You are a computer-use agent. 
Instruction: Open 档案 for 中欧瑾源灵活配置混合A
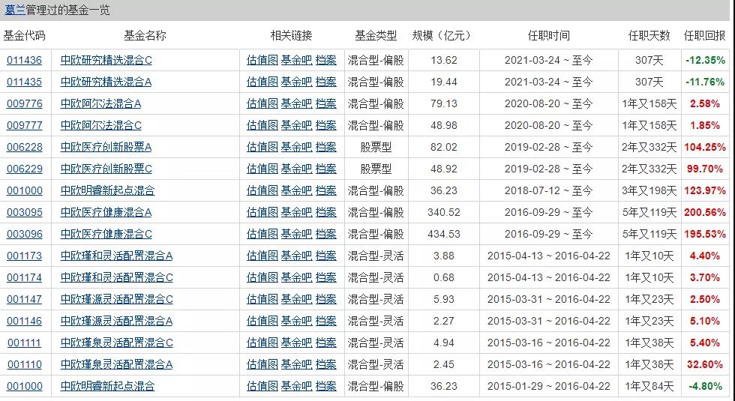[325, 321]
